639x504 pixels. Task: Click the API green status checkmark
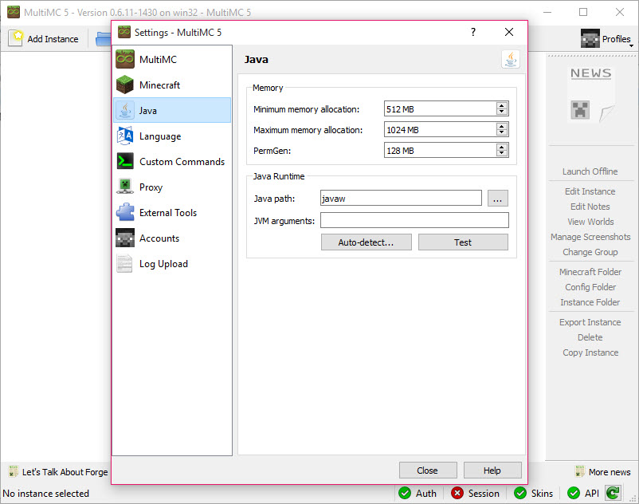pyautogui.click(x=574, y=493)
